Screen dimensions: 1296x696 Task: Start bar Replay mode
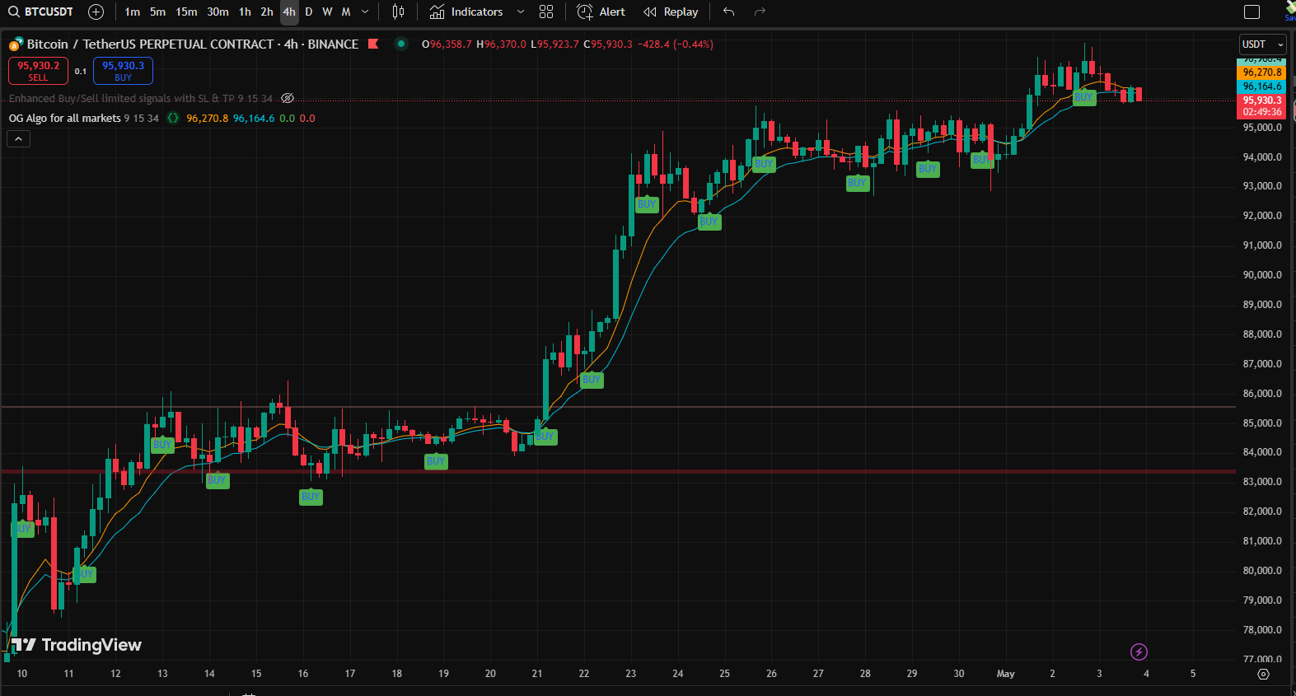point(671,12)
